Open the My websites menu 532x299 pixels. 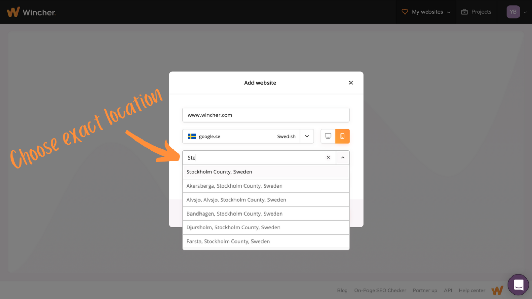[x=427, y=12]
